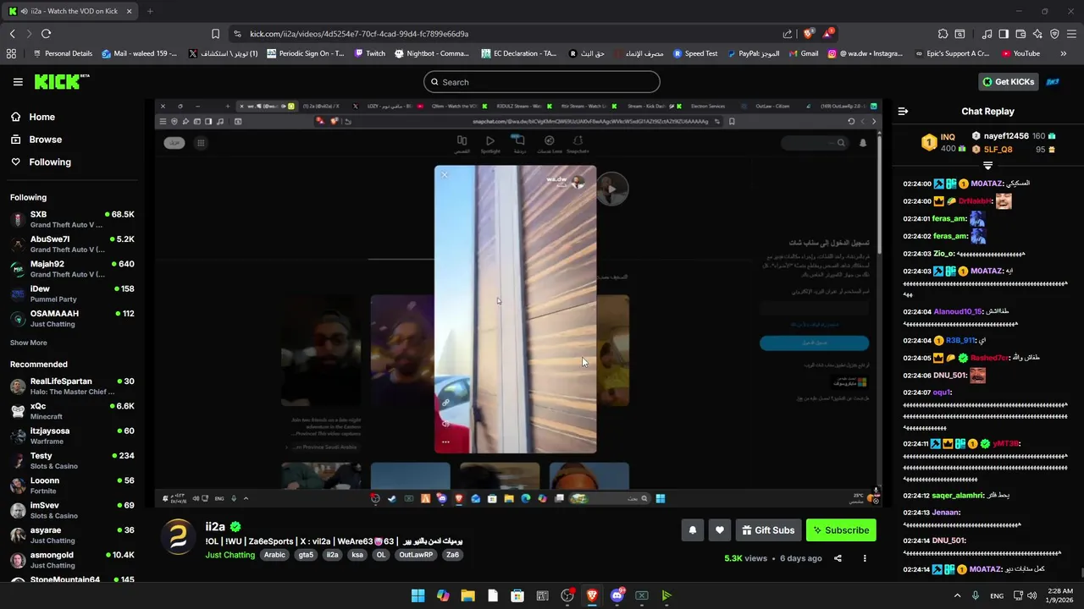Collapse the Chat Replay panel
Viewport: 1084px width, 609px height.
click(x=903, y=111)
